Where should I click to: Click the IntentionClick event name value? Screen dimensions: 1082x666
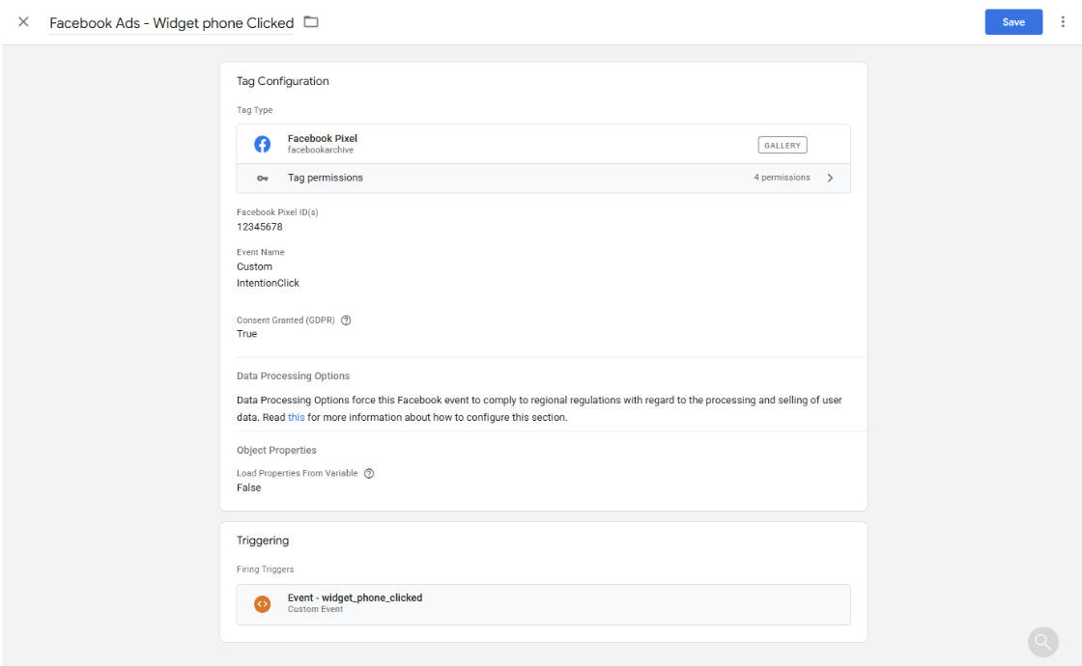point(268,284)
